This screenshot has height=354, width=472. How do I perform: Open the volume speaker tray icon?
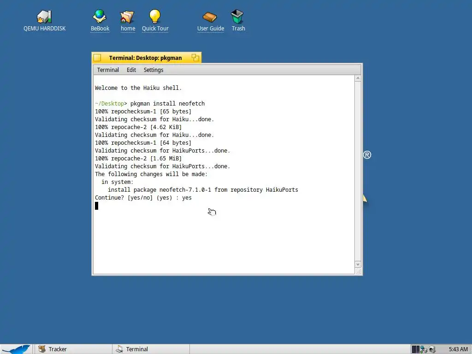432,349
